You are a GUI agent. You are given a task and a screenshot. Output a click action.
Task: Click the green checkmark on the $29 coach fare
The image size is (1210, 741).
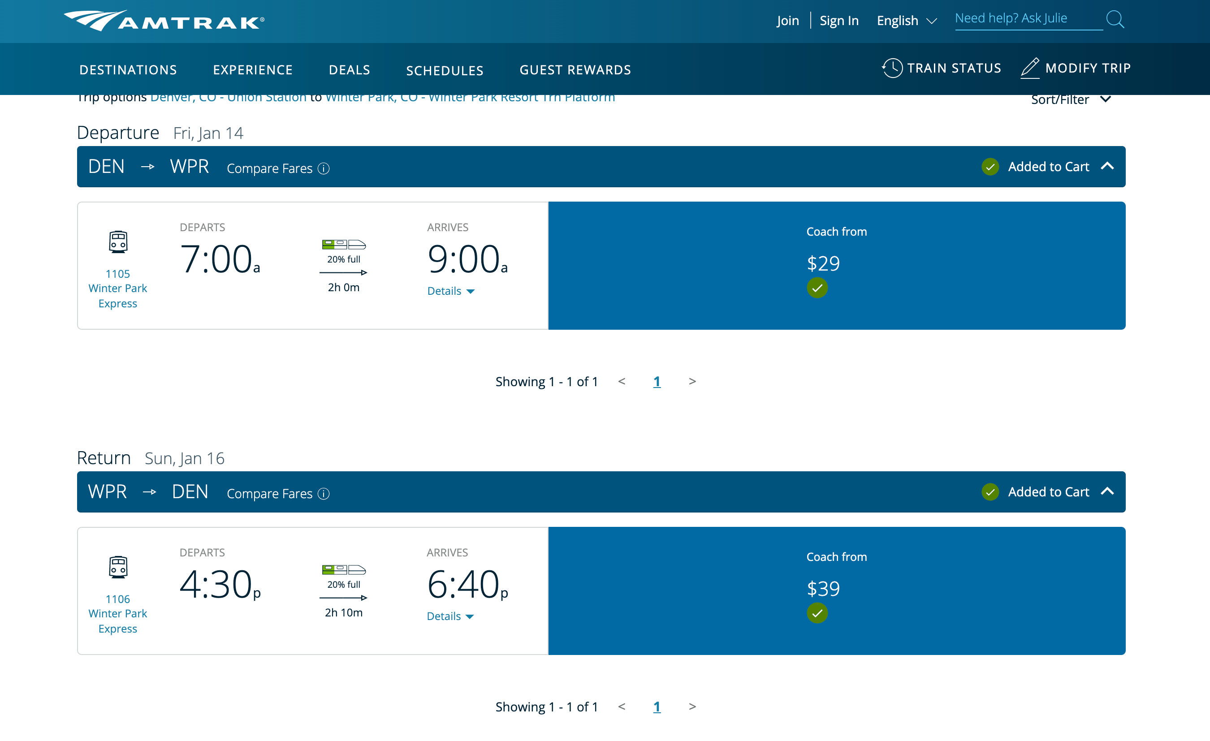(x=817, y=288)
